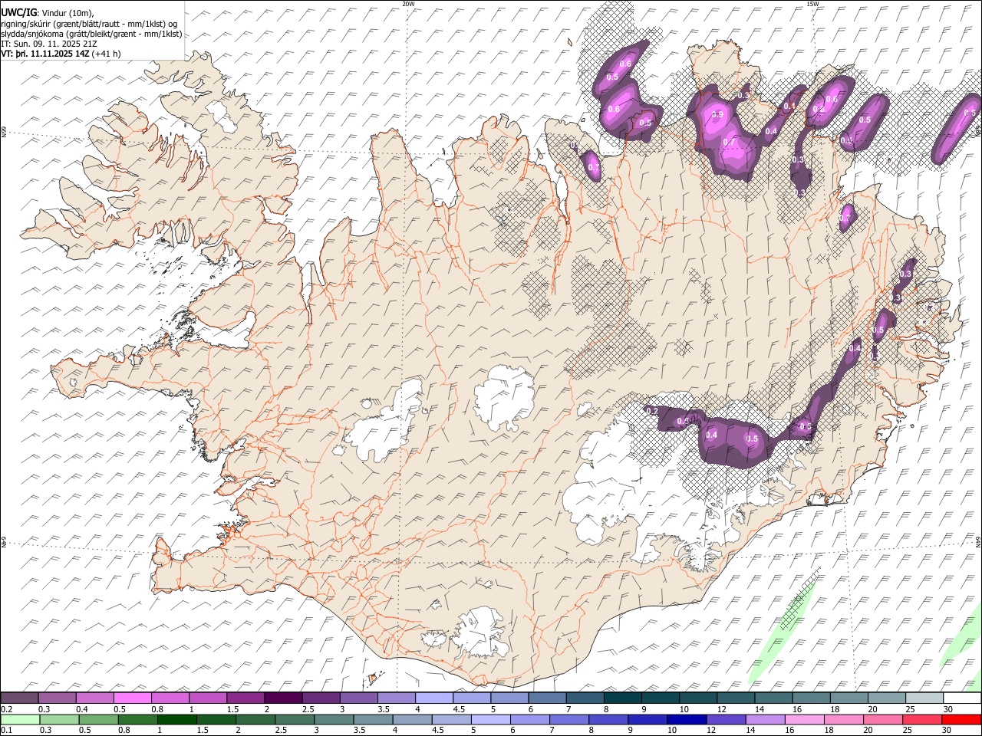
Task: Pick the bright red rain swatch above 30
Action: point(961,719)
